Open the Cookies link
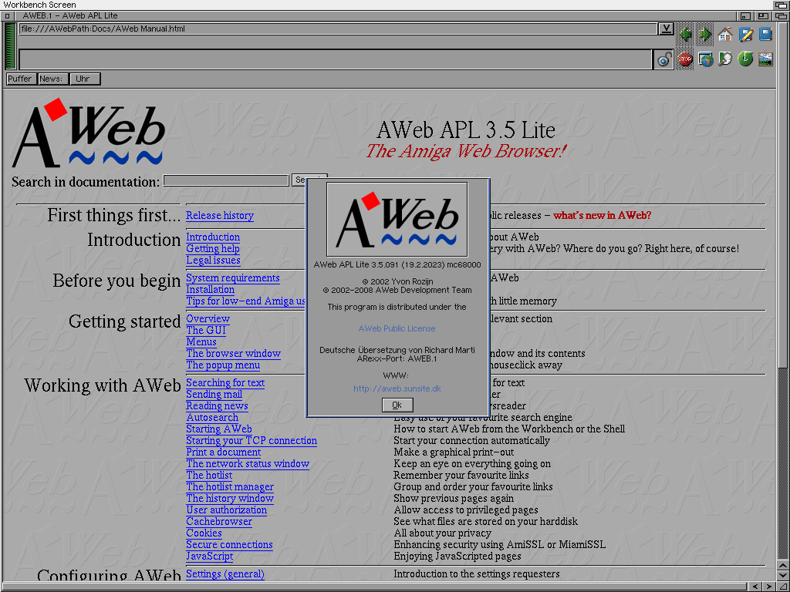Screen dimensions: 790x592 click(x=204, y=533)
